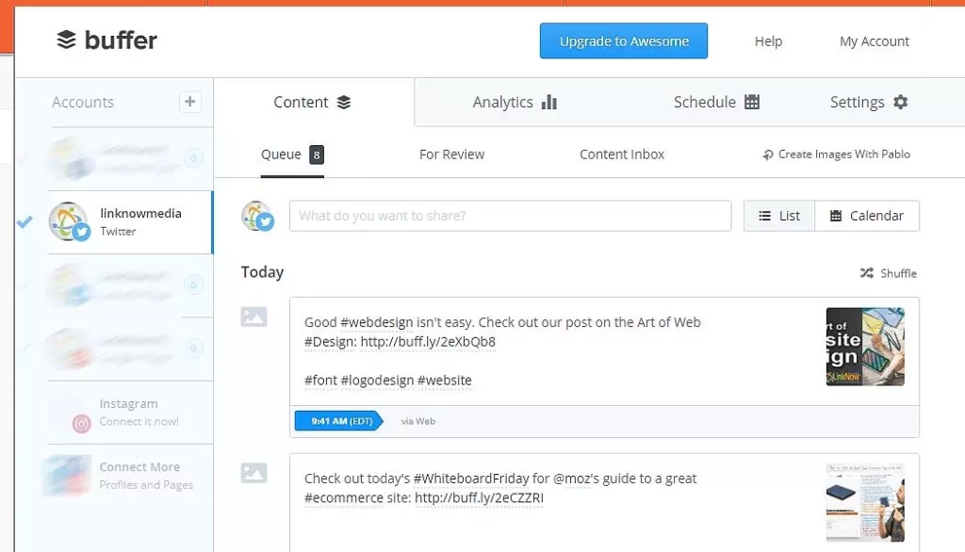Click the queue count badge 8
Image resolution: width=965 pixels, height=552 pixels.
point(317,154)
